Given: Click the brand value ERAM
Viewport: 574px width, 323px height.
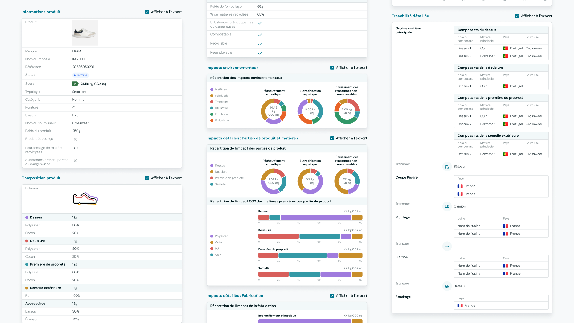Looking at the screenshot, I should [77, 51].
